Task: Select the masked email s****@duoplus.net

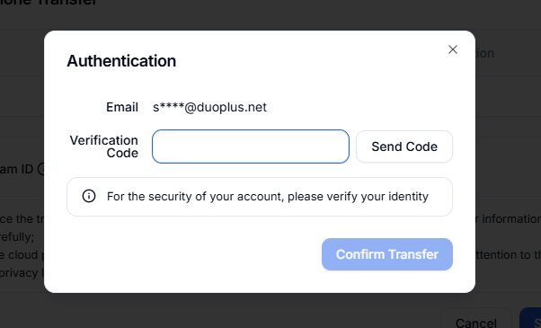Action: (209, 107)
